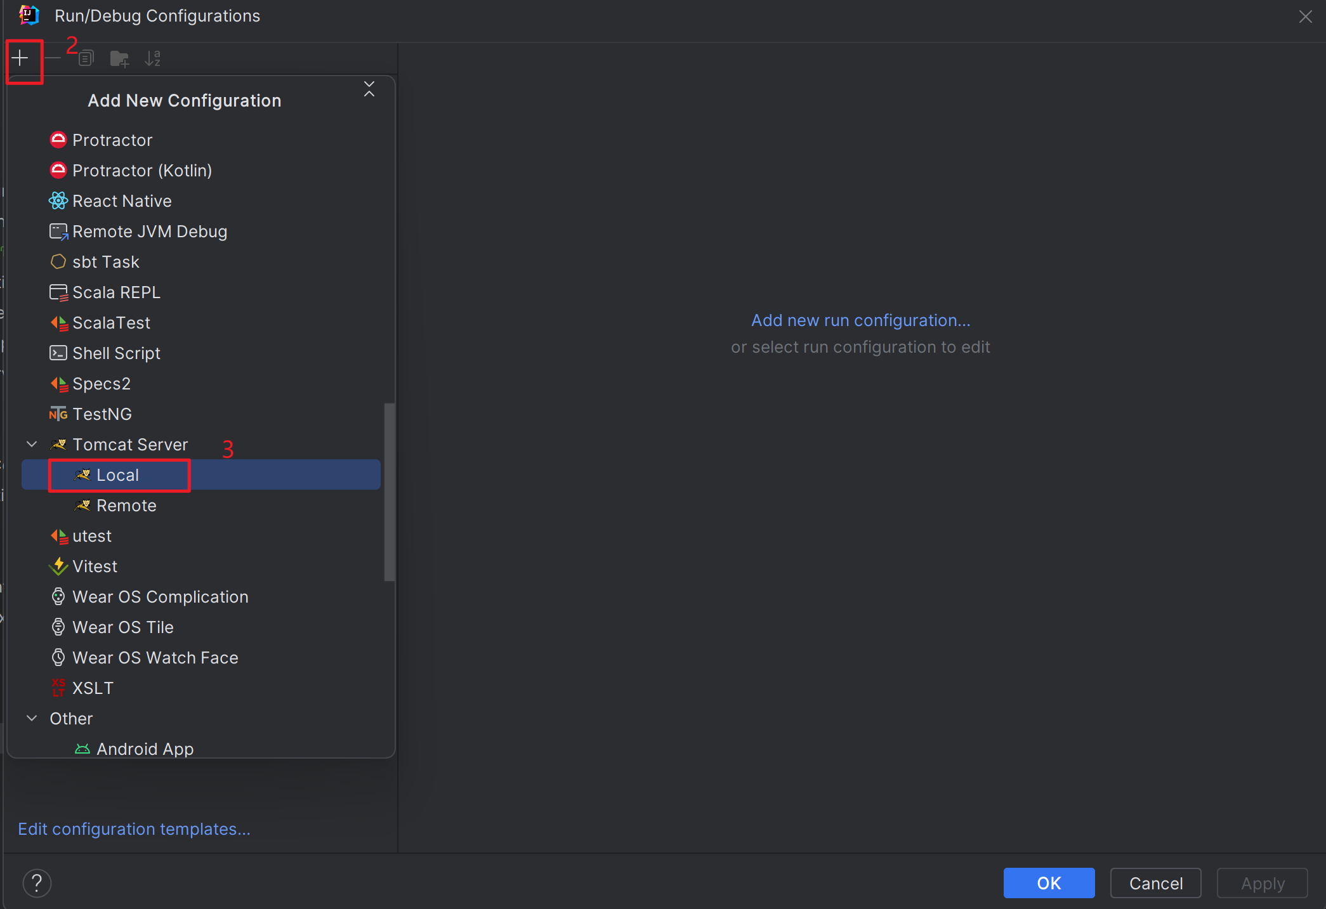Click the Scala REPL icon
Viewport: 1326px width, 909px height.
click(58, 292)
